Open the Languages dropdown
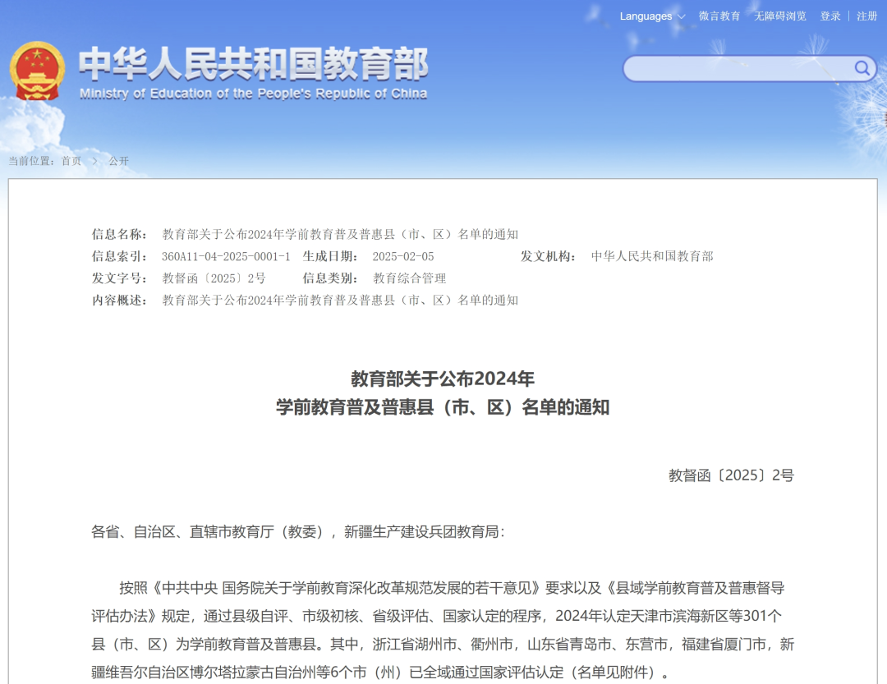This screenshot has height=684, width=887. (652, 16)
